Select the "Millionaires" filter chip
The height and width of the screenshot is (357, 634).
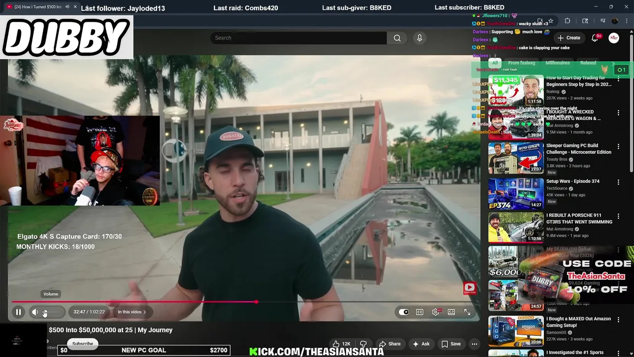(x=558, y=63)
